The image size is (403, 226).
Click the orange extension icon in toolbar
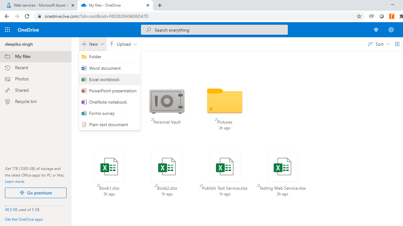392,16
